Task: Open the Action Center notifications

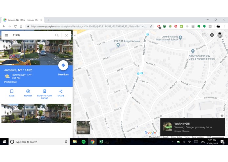Action: click(222, 142)
